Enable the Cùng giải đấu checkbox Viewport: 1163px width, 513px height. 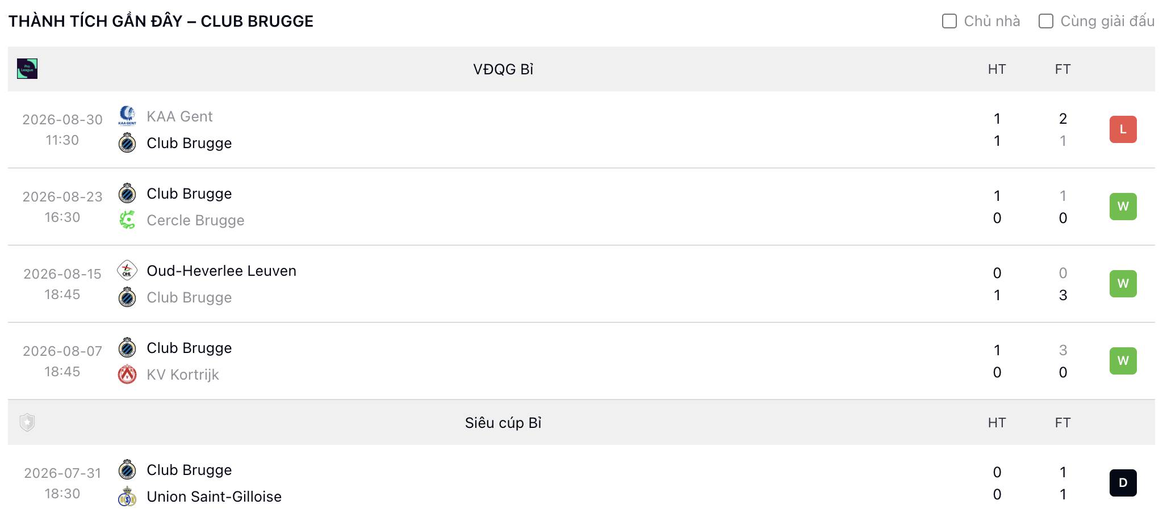pos(1046,21)
